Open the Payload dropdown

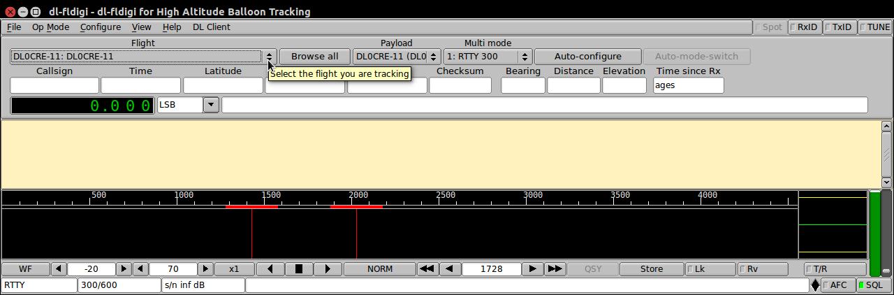point(397,57)
